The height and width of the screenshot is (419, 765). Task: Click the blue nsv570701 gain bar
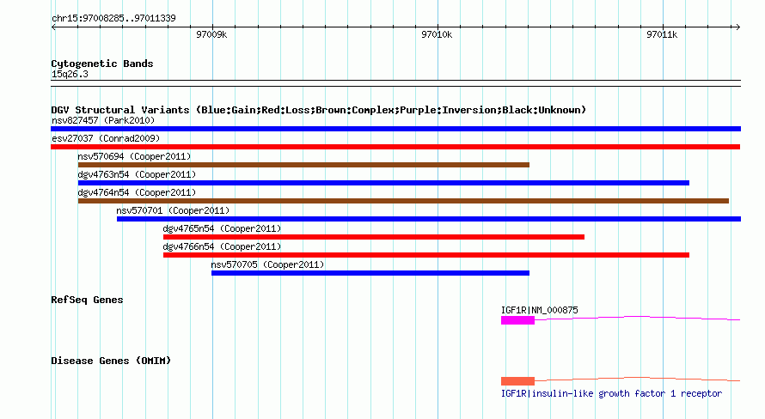[x=429, y=219]
